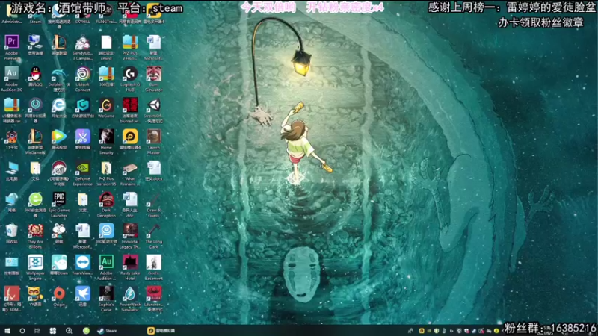Open the Control Panel desktop icon
The height and width of the screenshot is (336, 598).
[x=11, y=265]
